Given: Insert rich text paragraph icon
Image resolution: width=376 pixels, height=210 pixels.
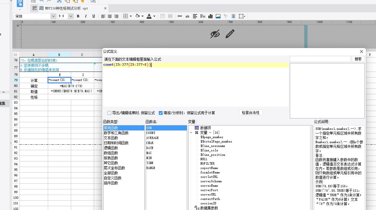Looking at the screenshot, I should pyautogui.click(x=195, y=16).
